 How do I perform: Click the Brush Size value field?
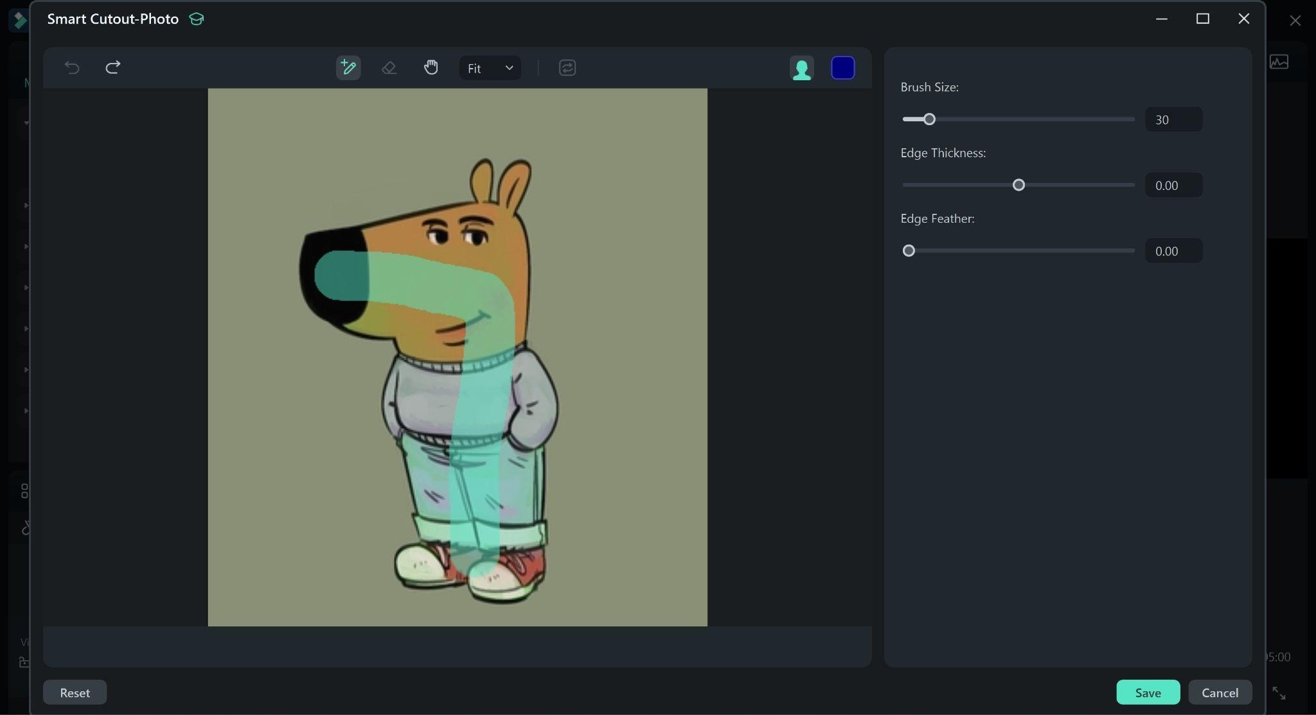[x=1174, y=119]
